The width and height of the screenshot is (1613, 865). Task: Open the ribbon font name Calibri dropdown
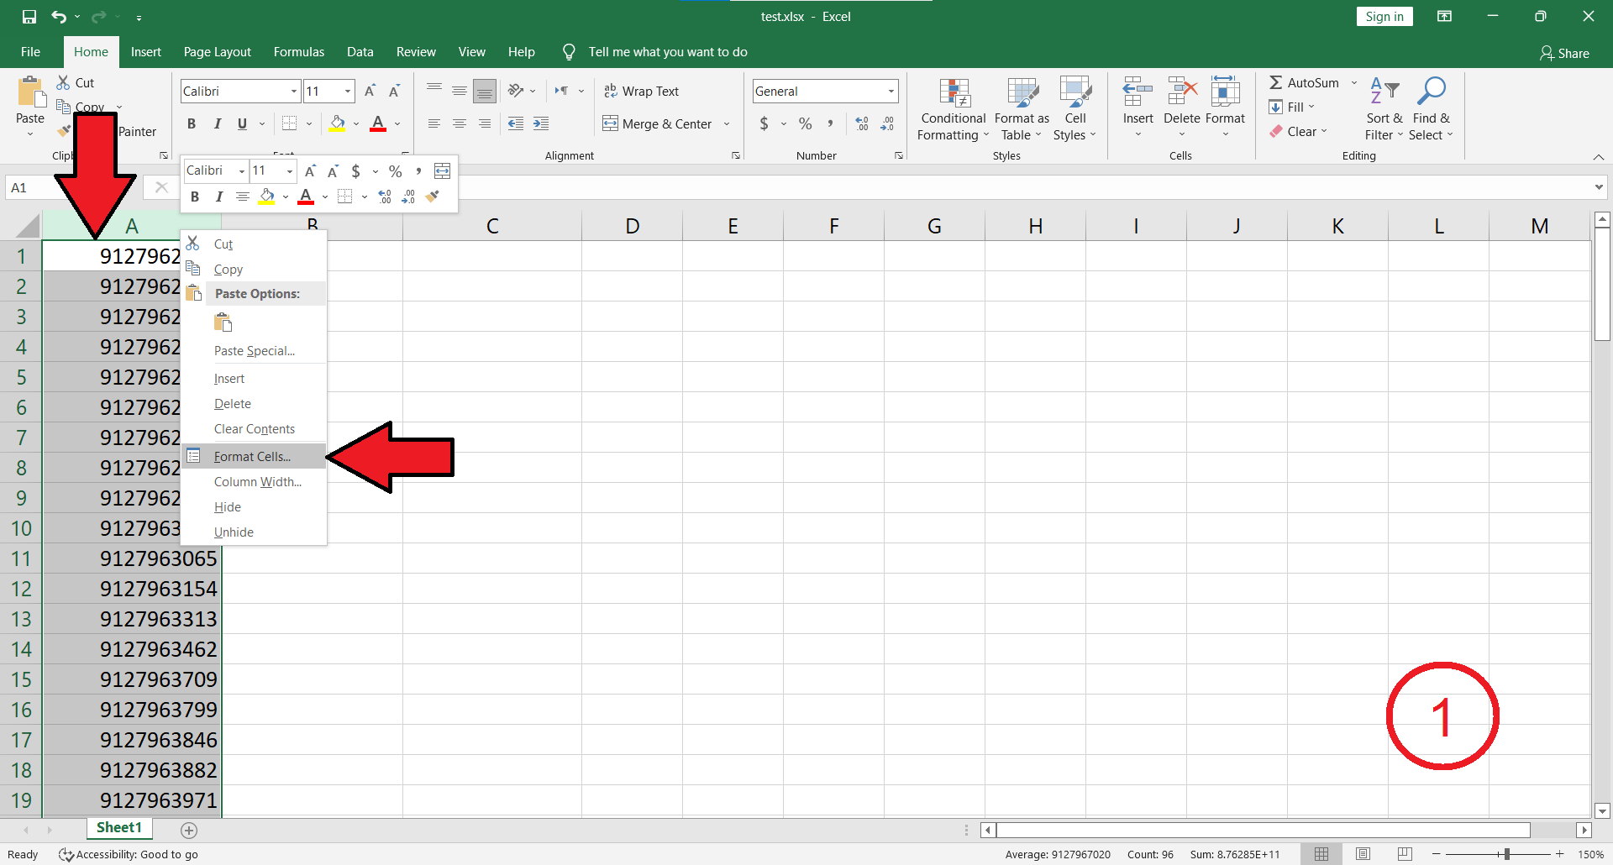pyautogui.click(x=294, y=91)
